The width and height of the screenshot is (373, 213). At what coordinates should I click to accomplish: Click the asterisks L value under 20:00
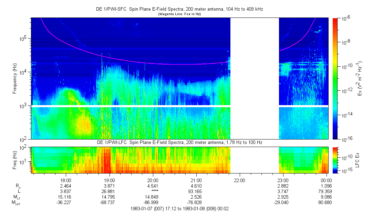click(153, 191)
